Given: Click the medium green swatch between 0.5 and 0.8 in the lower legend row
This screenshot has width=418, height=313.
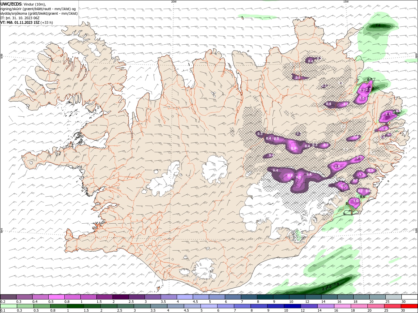Looking at the screenshot, I should coord(42,306).
